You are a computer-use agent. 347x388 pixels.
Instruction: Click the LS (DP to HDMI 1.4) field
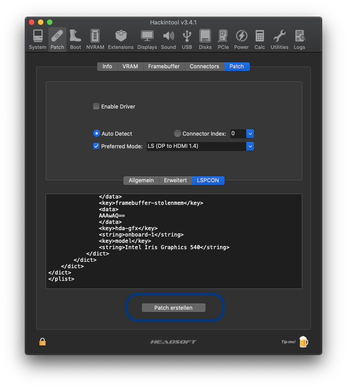[x=197, y=146]
